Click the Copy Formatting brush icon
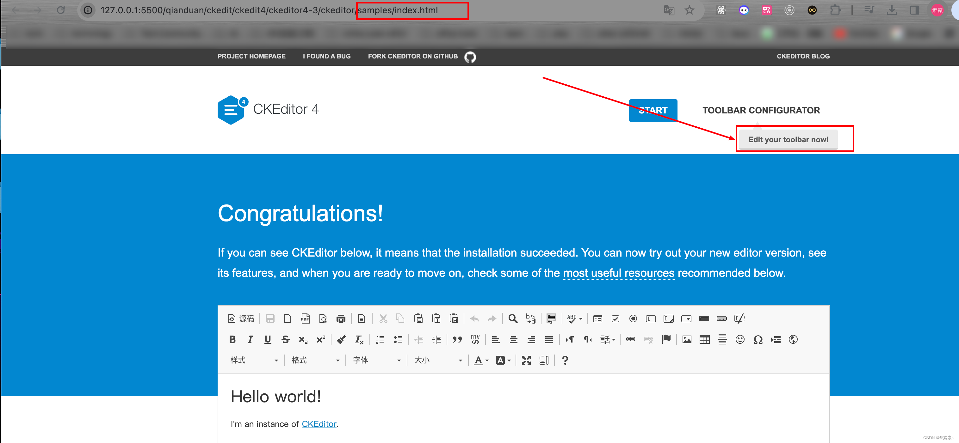 point(341,340)
